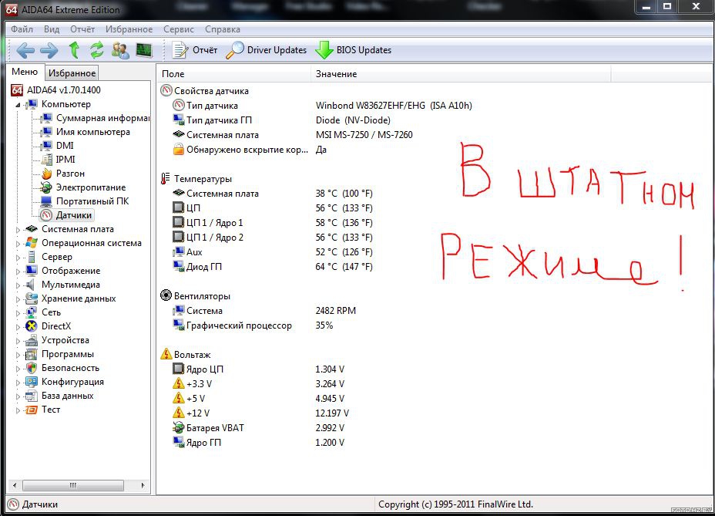Click the База данных icon
Image resolution: width=715 pixels, height=516 pixels.
coord(32,396)
